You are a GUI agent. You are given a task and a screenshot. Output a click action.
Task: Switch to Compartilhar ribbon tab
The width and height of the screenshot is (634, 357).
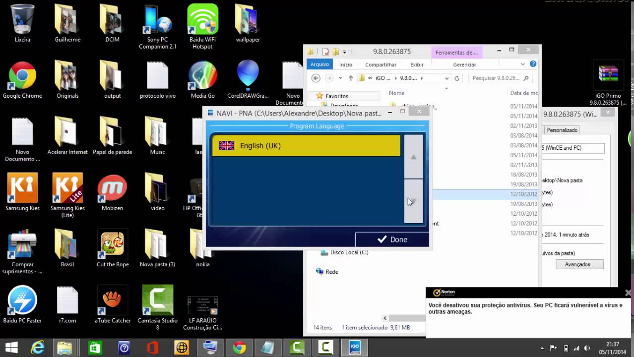[381, 64]
